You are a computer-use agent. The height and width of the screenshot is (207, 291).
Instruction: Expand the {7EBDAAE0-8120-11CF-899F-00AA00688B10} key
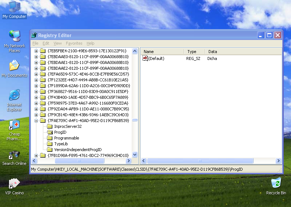[36, 57]
